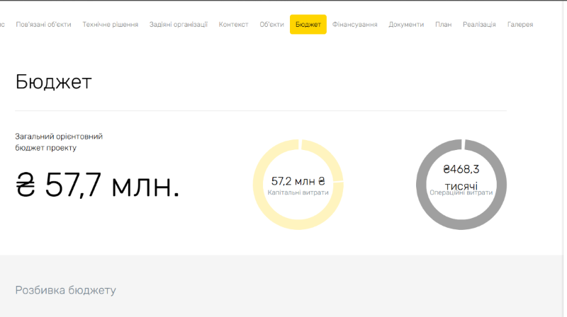Click the Операційні витрати chart label
This screenshot has height=317, width=567.
(x=461, y=192)
